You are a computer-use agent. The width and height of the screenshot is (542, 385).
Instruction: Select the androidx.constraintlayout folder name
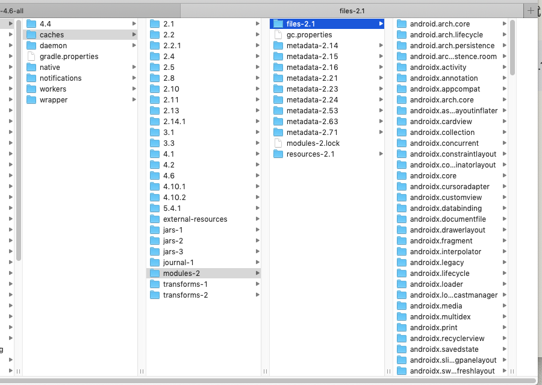(x=453, y=154)
